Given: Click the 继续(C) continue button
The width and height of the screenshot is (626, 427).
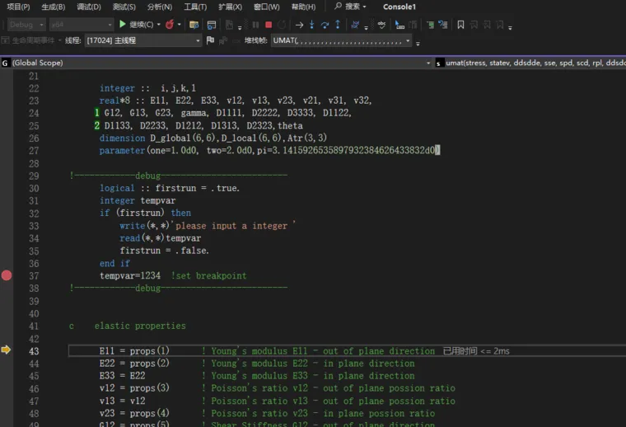Looking at the screenshot, I should 136,25.
